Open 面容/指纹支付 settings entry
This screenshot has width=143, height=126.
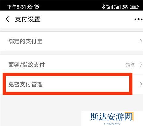(x=71, y=65)
